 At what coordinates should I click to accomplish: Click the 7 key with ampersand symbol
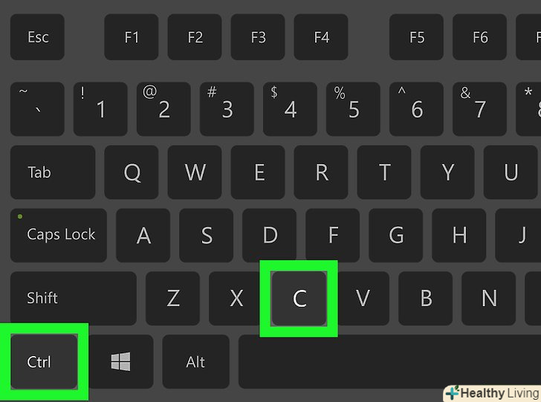pos(479,109)
